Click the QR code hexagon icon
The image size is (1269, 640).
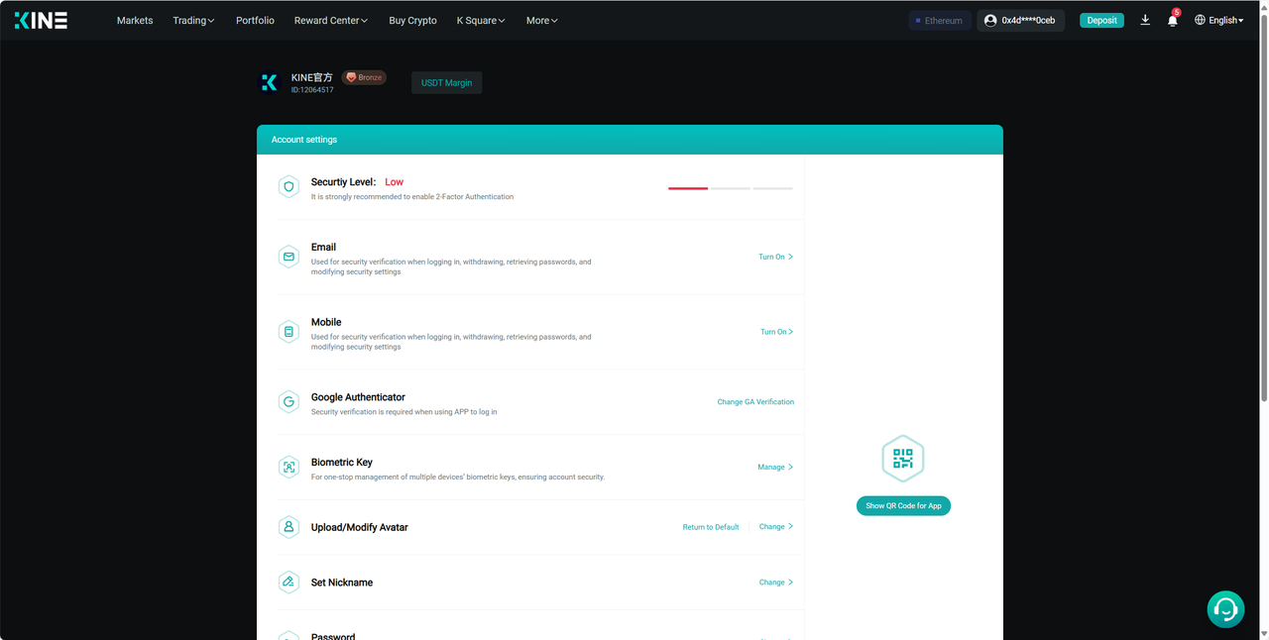click(x=902, y=459)
